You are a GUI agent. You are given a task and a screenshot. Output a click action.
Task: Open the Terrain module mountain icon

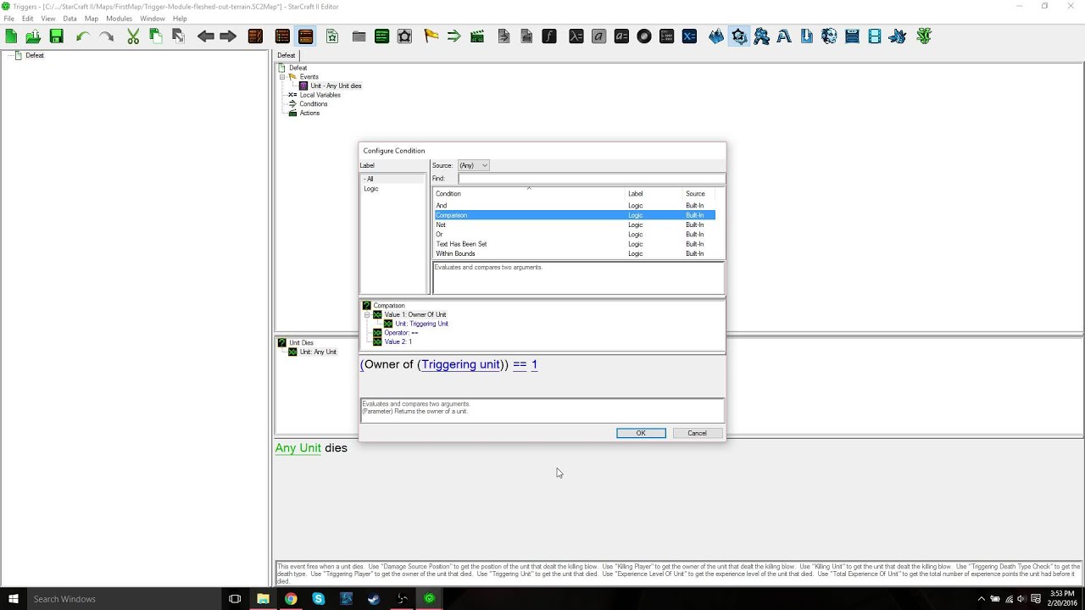tap(717, 36)
